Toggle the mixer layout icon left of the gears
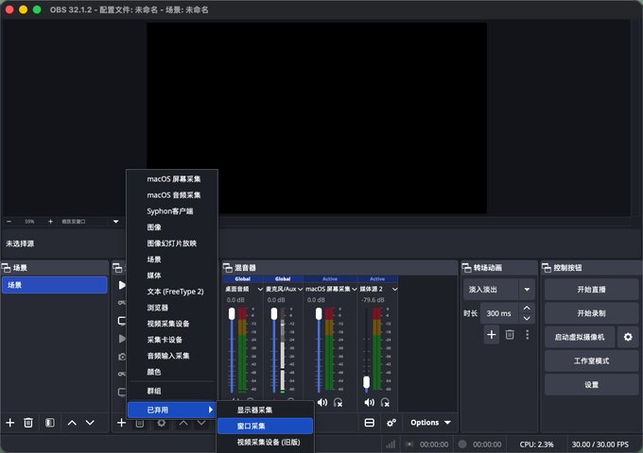Screen dimensions: 643x453 (x=370, y=423)
